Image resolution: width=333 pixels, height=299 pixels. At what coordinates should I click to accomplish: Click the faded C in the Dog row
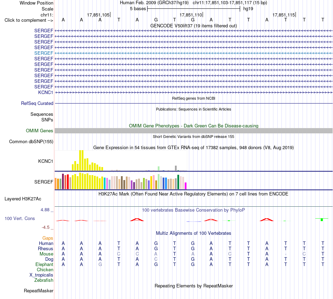pos(156,259)
